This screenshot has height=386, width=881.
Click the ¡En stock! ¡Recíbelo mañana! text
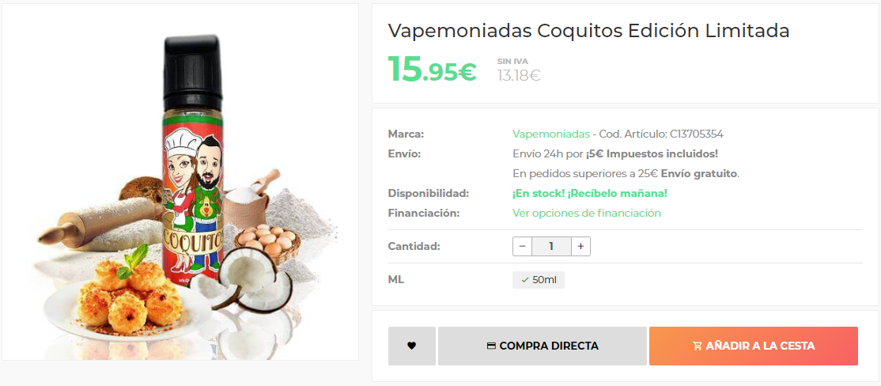coord(590,193)
